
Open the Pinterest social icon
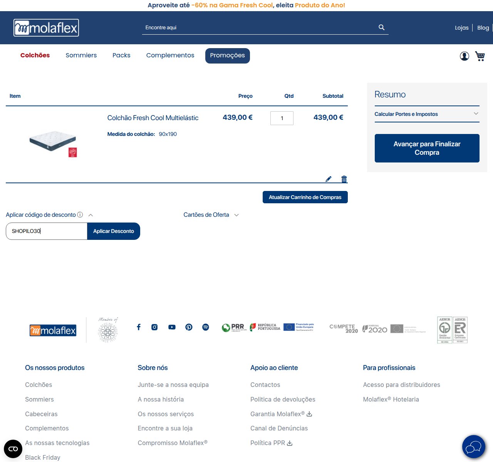(189, 327)
